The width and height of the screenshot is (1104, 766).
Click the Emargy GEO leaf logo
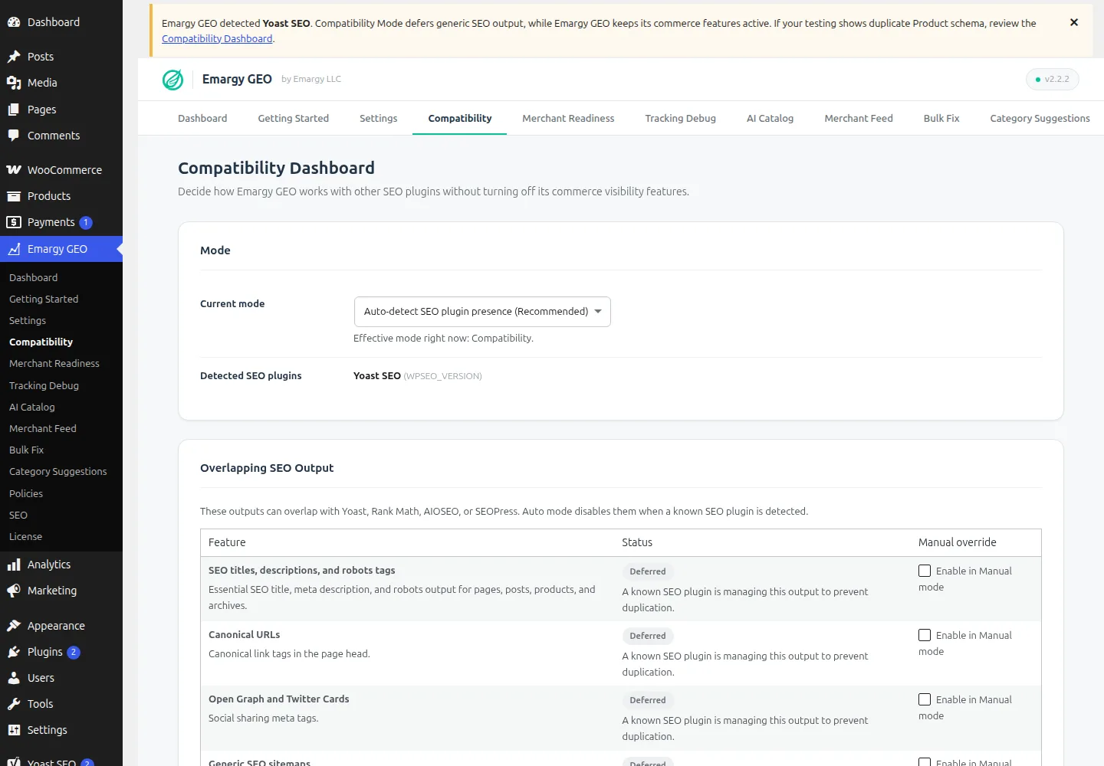173,80
